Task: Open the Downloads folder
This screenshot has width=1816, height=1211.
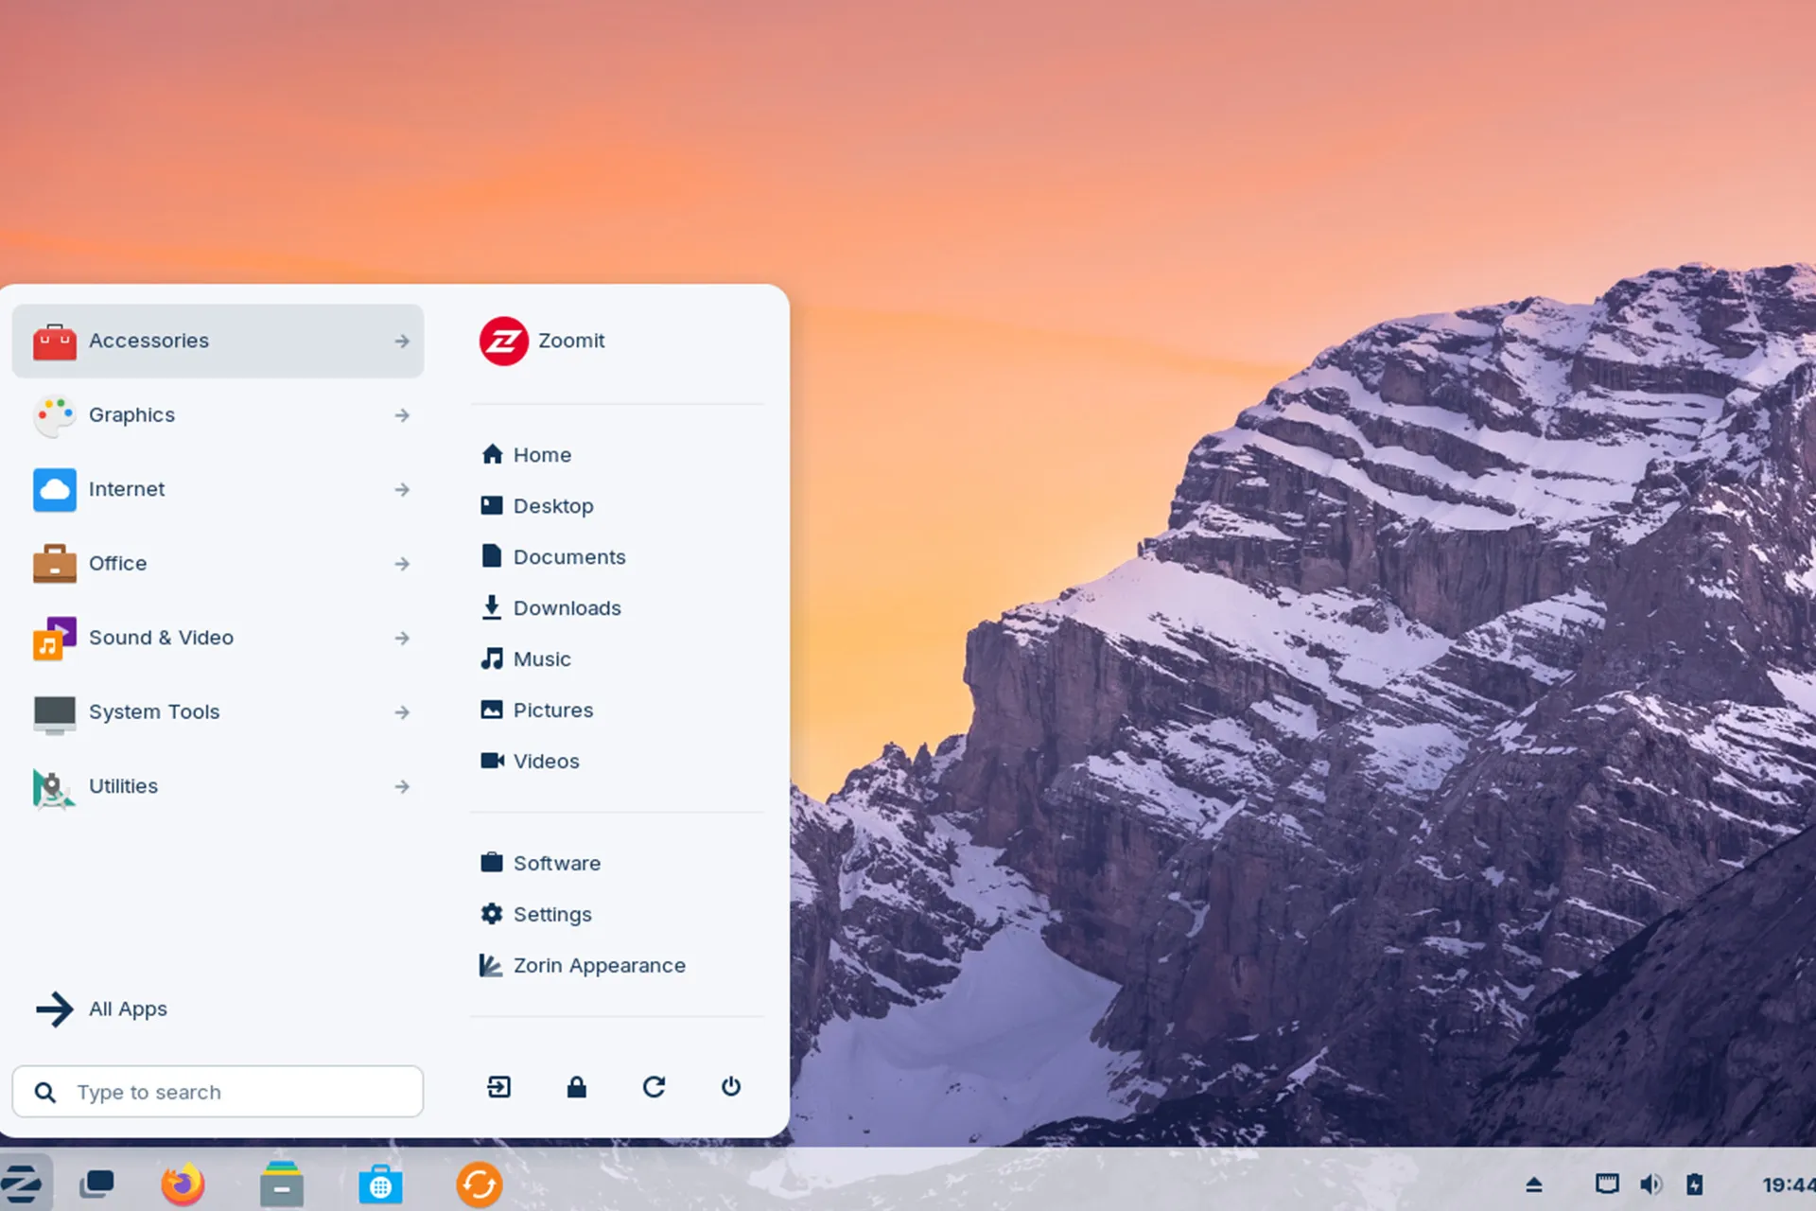Action: [x=565, y=606]
